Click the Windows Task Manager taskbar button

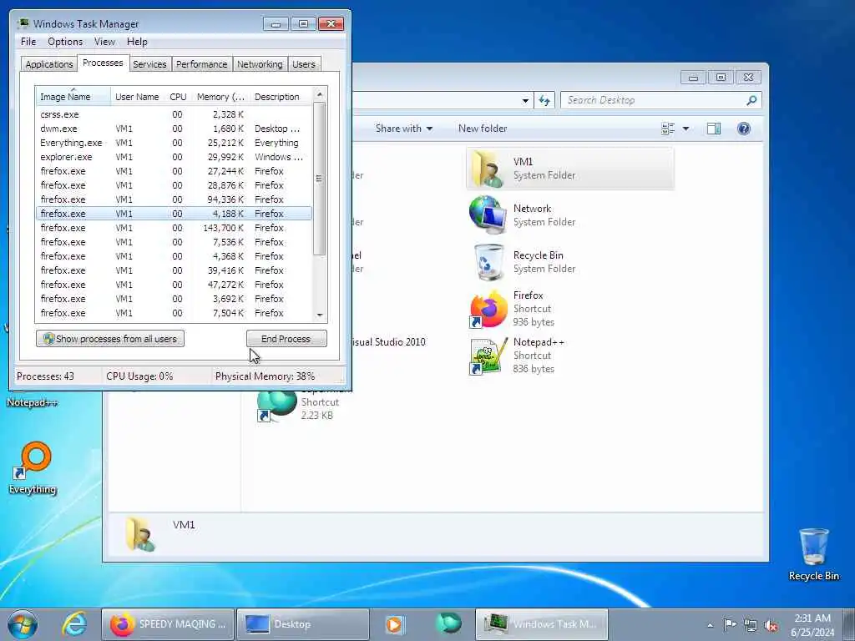pyautogui.click(x=541, y=624)
